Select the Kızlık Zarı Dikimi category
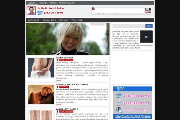 [x=49, y=20]
